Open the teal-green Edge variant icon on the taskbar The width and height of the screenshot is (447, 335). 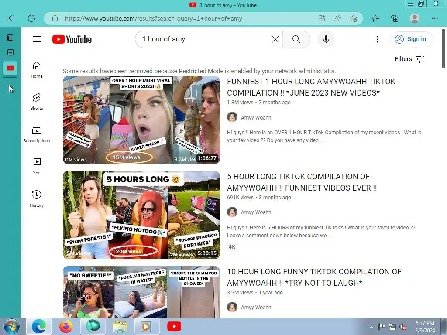pyautogui.click(x=93, y=326)
